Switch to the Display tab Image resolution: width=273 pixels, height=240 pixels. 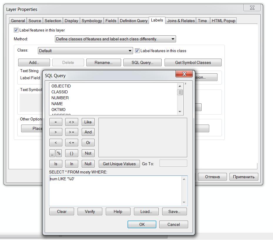coord(71,21)
